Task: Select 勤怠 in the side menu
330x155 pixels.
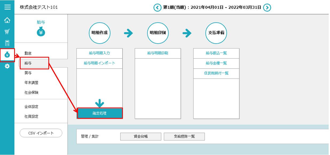Action: click(28, 53)
